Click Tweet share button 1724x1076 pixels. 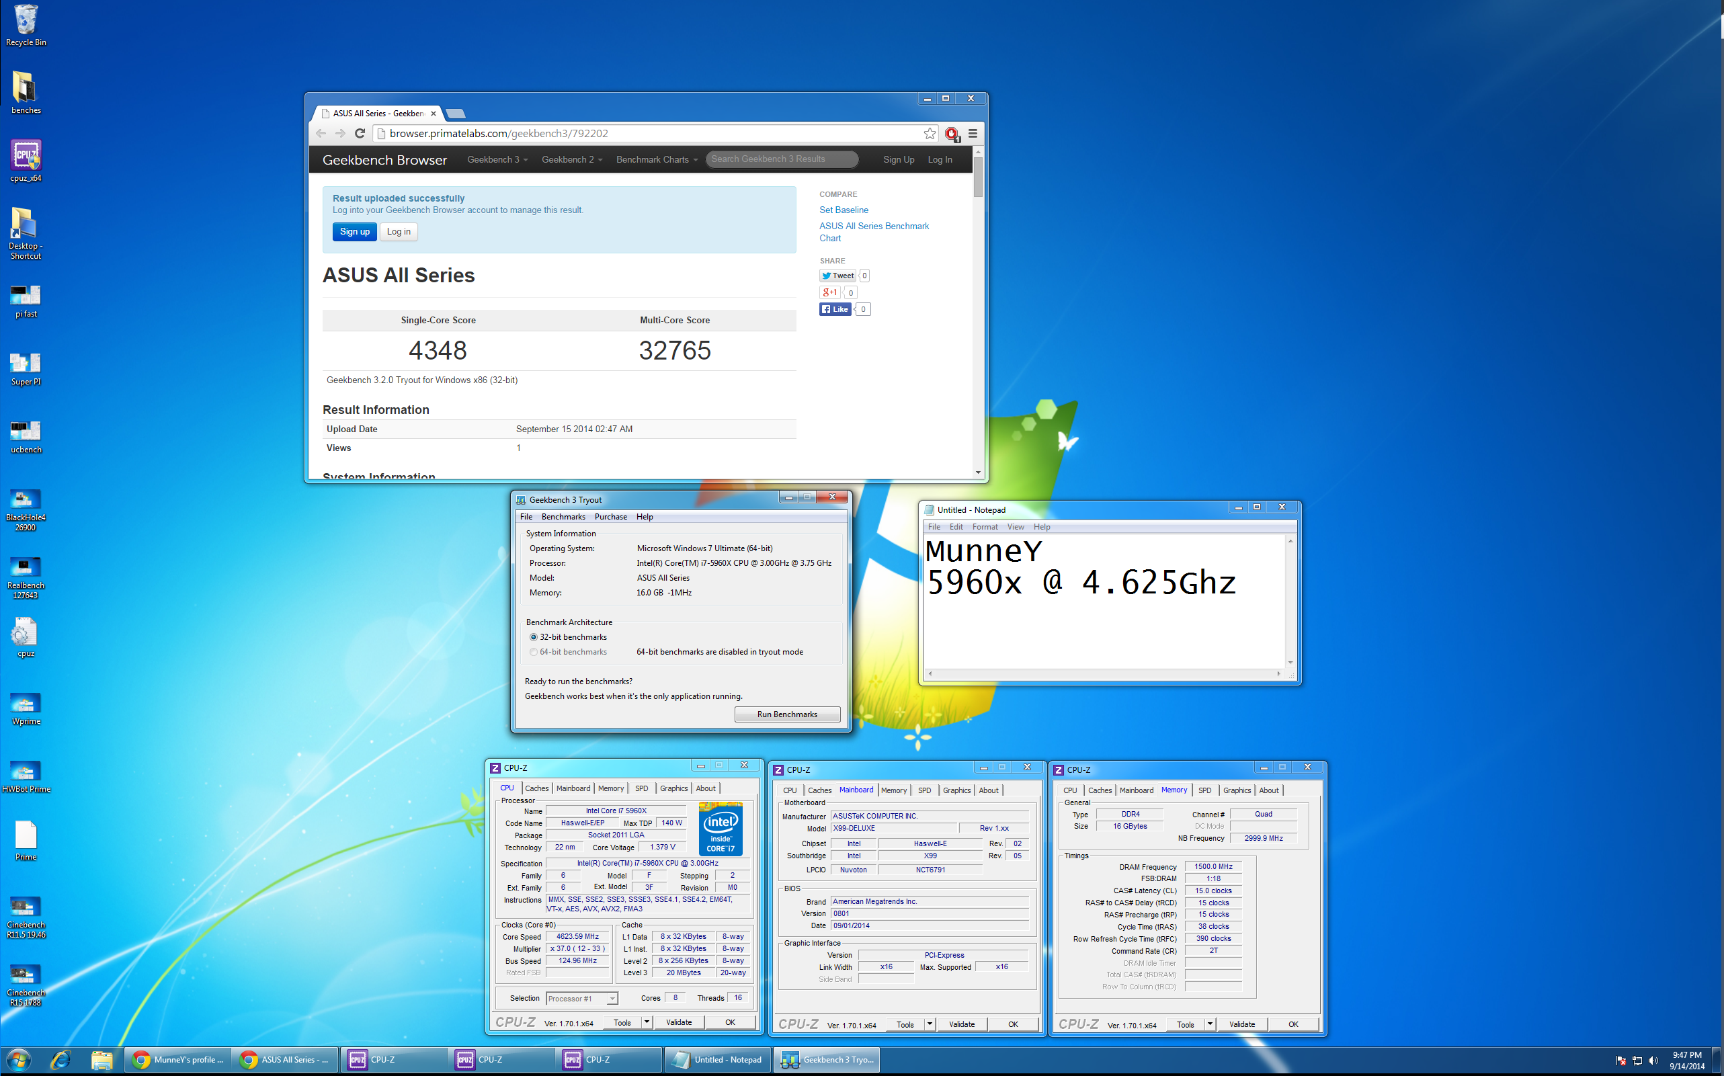click(x=837, y=276)
